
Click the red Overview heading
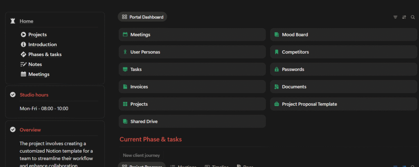coord(30,130)
